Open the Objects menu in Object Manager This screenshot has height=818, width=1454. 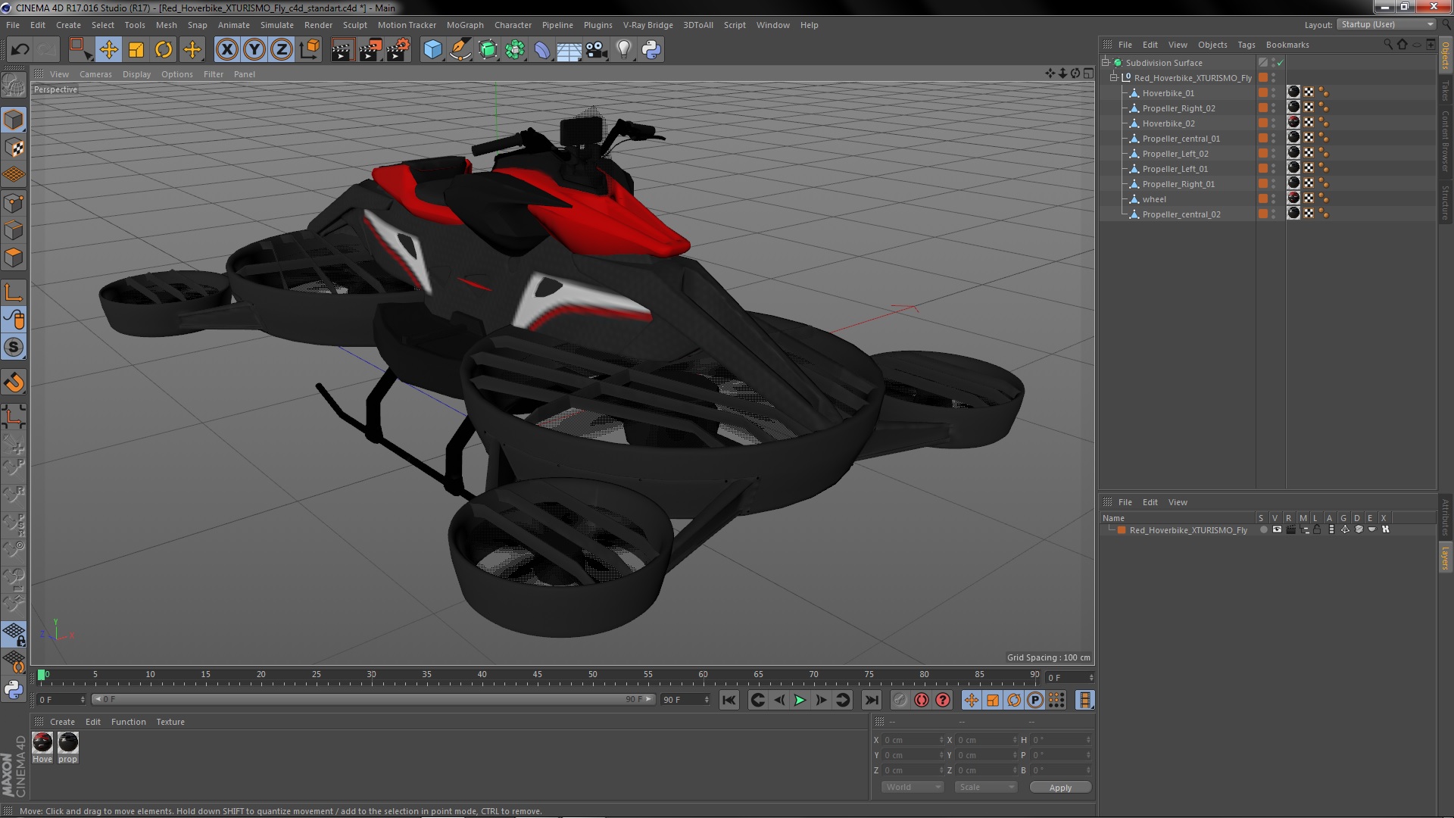pos(1212,45)
